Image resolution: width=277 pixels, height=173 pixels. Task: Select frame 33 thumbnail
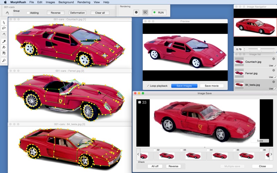coord(193,156)
